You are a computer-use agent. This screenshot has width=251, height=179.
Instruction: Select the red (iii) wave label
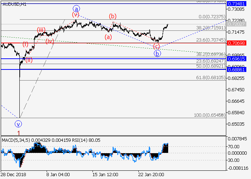point(41,30)
